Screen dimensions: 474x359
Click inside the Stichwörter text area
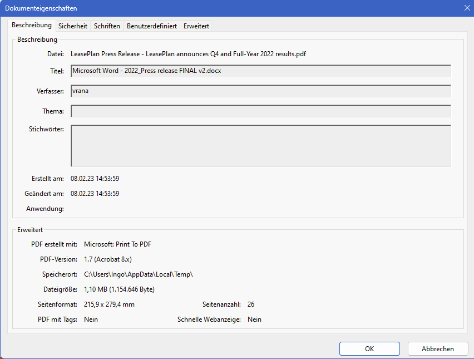click(x=260, y=146)
